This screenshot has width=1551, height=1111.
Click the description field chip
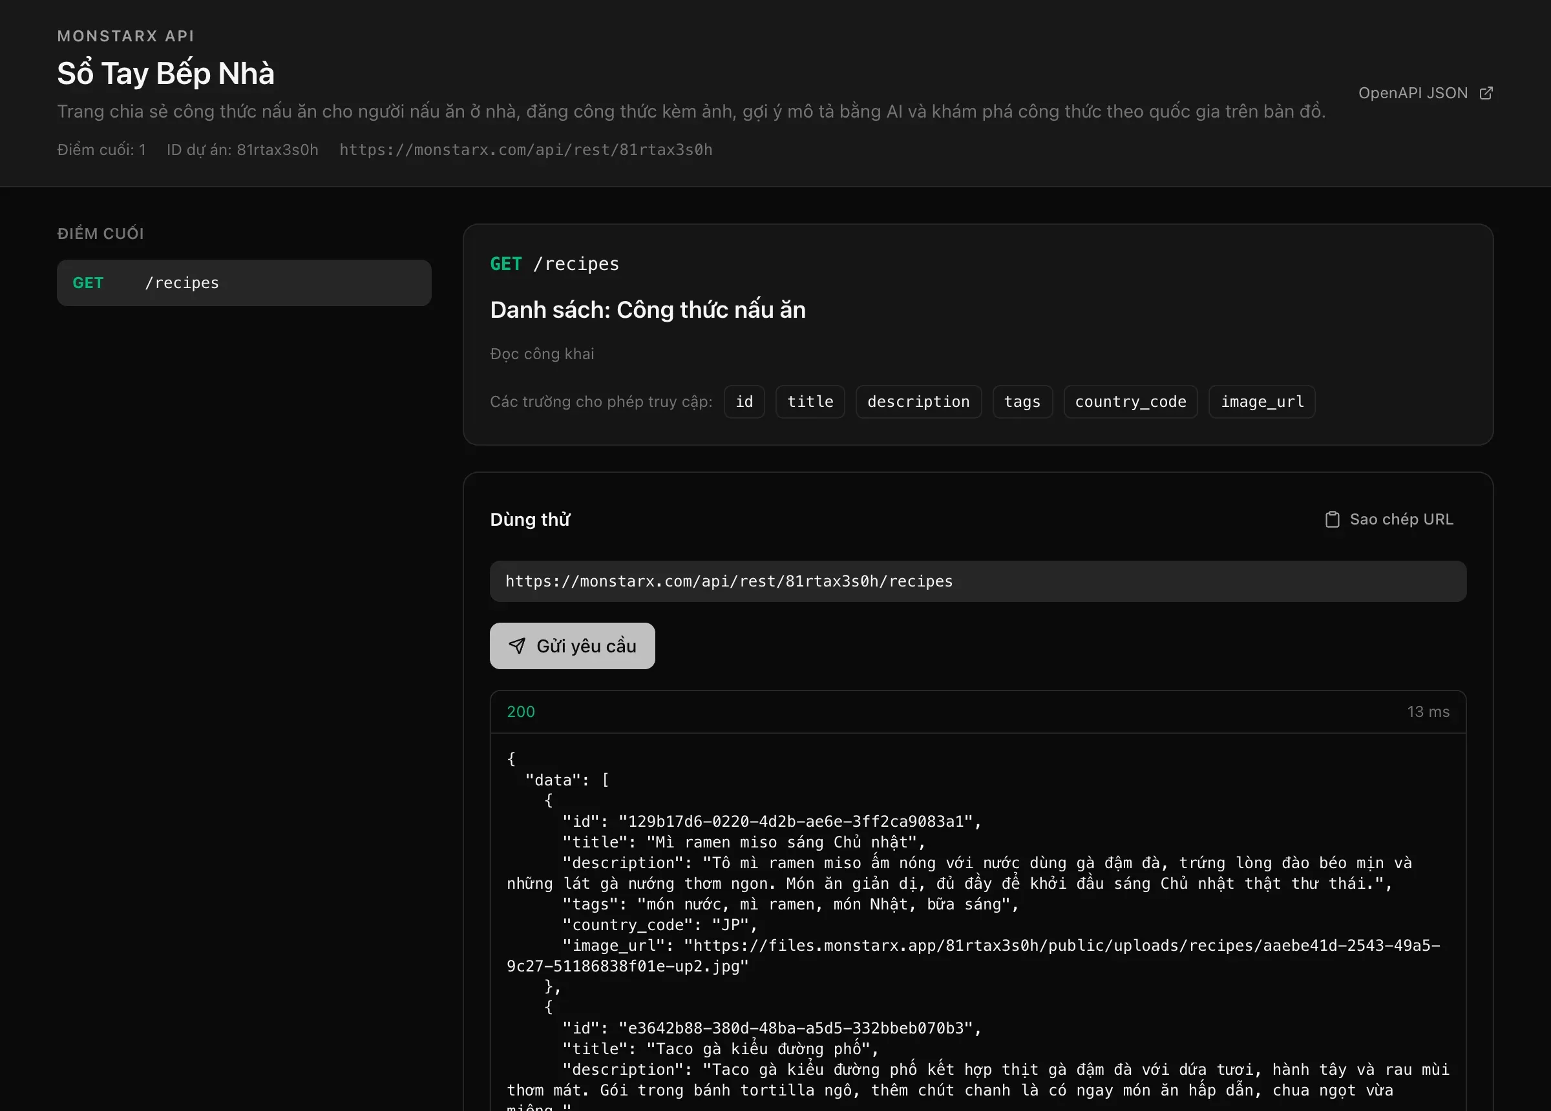[918, 402]
